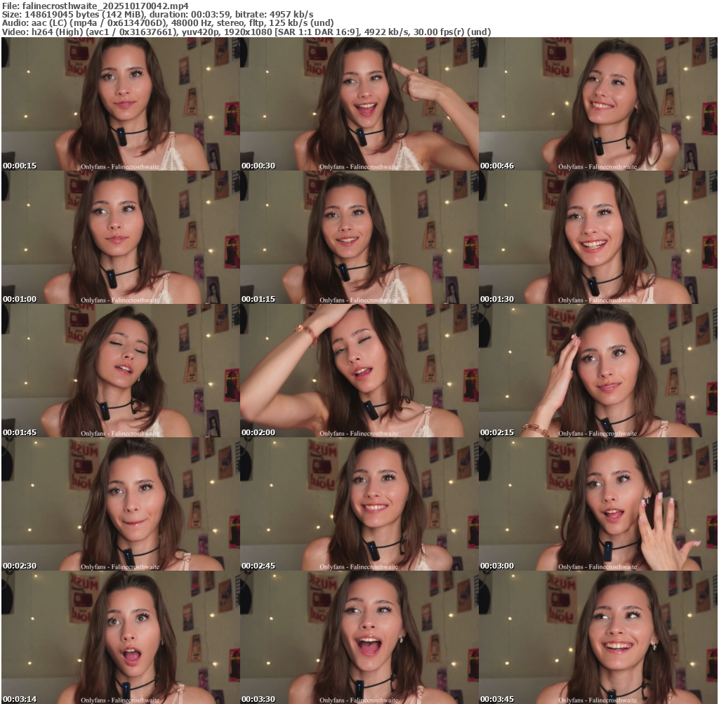Click the File name line in header
The image size is (719, 704).
(x=95, y=5)
